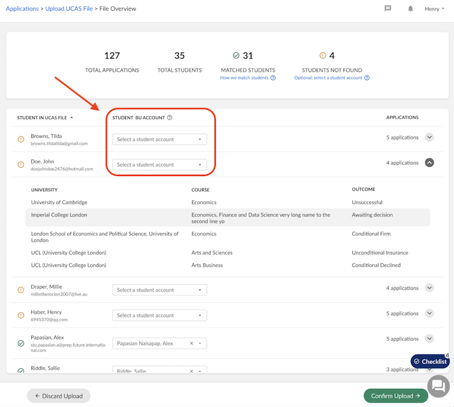Click 'Unconditional Insurance' outcome text
The image size is (454, 407).
[x=380, y=253]
